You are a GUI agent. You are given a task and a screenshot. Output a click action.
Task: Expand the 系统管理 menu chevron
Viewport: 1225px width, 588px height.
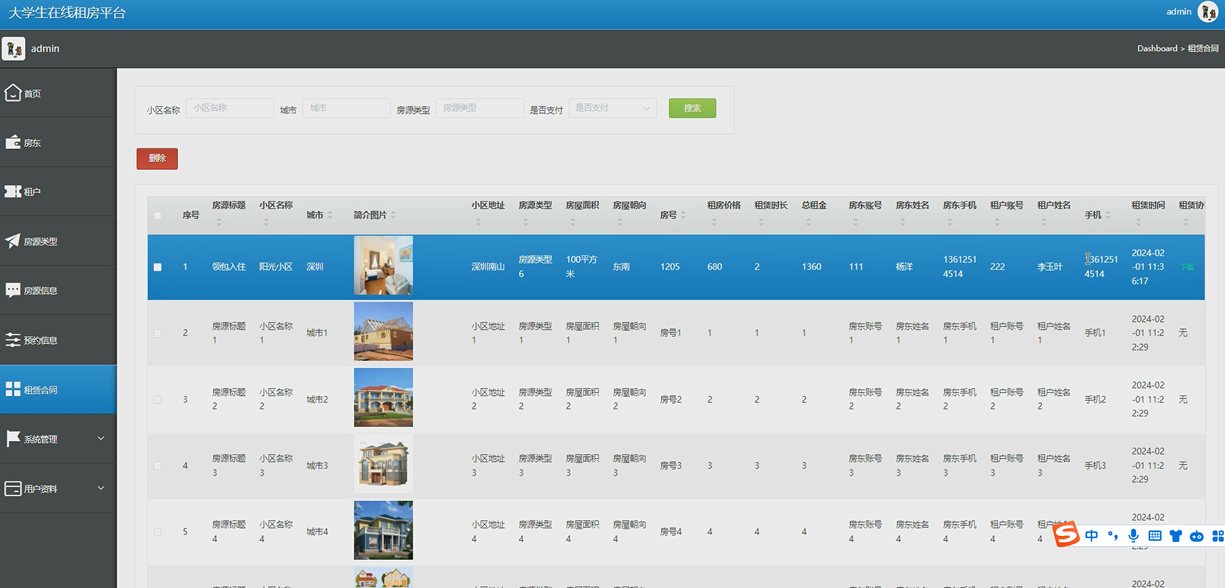(x=101, y=438)
